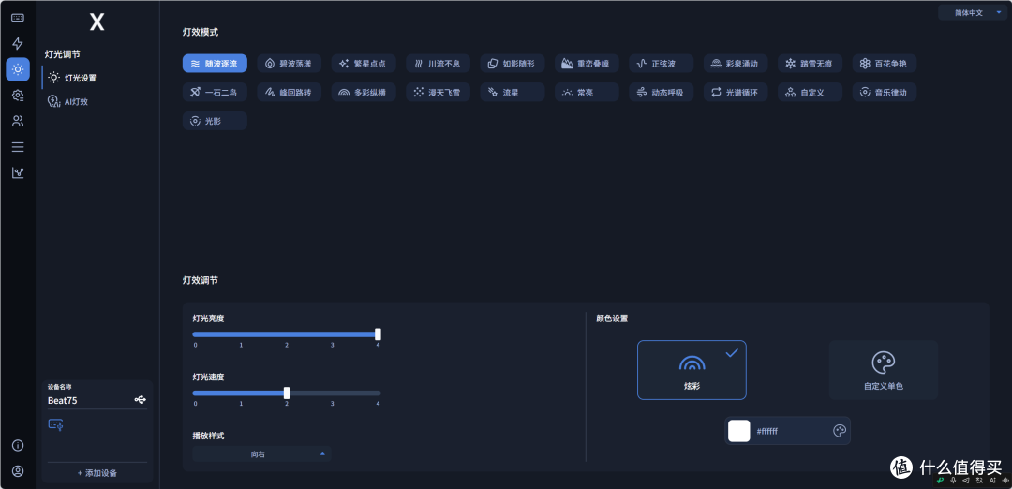The width and height of the screenshot is (1012, 489).
Task: Click the info circle icon in sidebar
Action: point(18,445)
